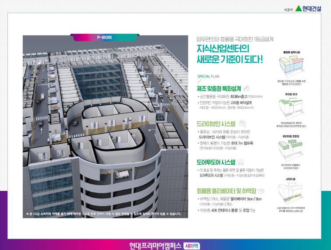The width and height of the screenshot is (331, 250).
Task: Click the ruler icon beside 제조 맞춤형 특화설계
Action: click(246, 88)
